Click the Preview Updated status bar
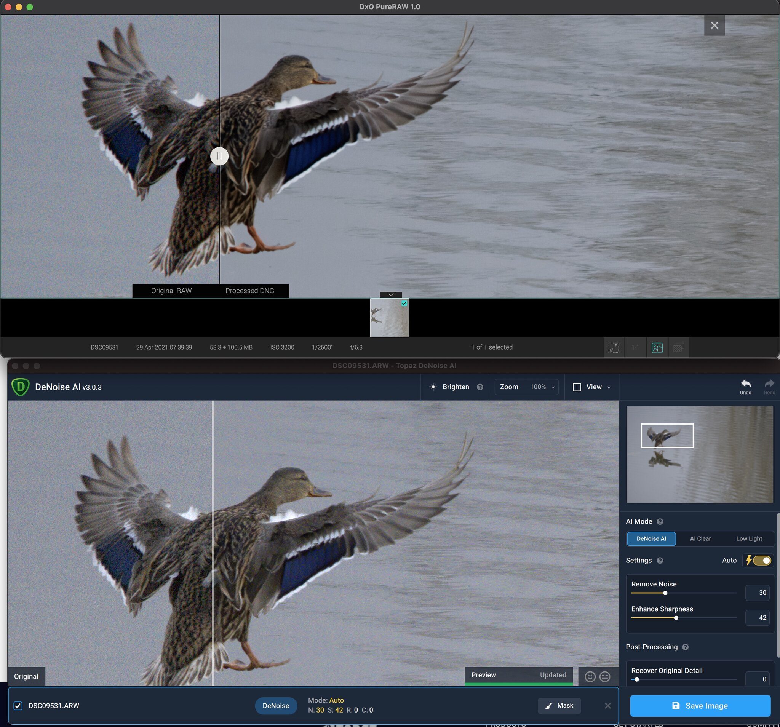 pos(518,676)
